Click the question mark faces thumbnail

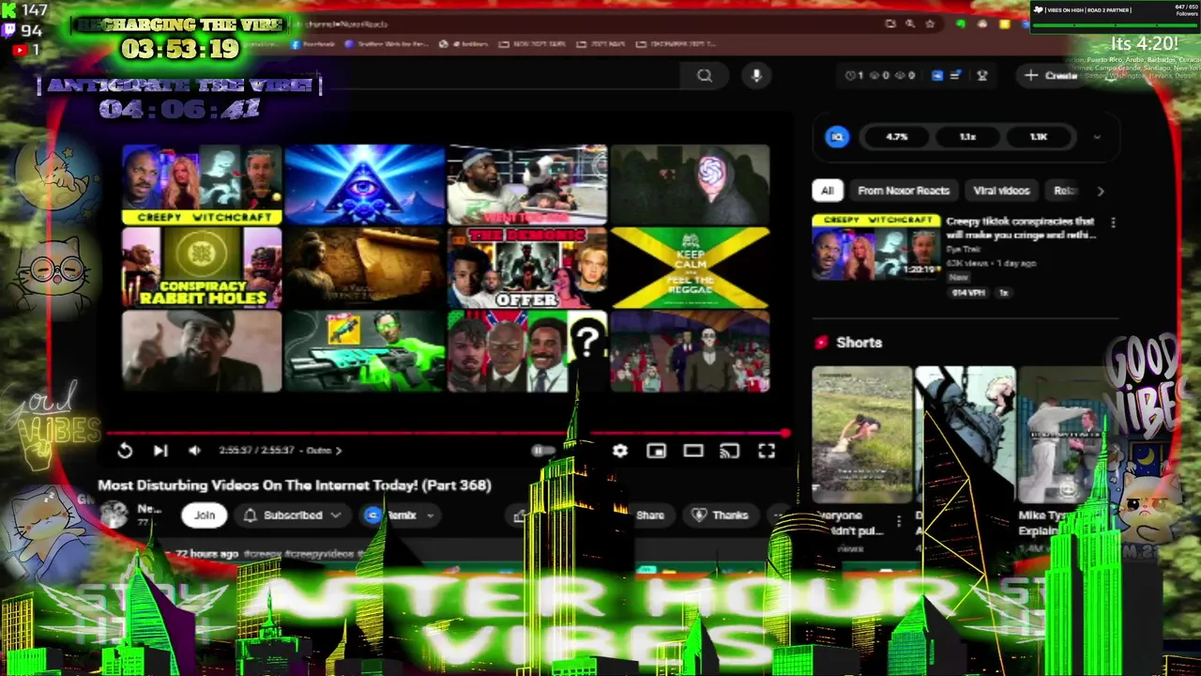click(x=527, y=351)
